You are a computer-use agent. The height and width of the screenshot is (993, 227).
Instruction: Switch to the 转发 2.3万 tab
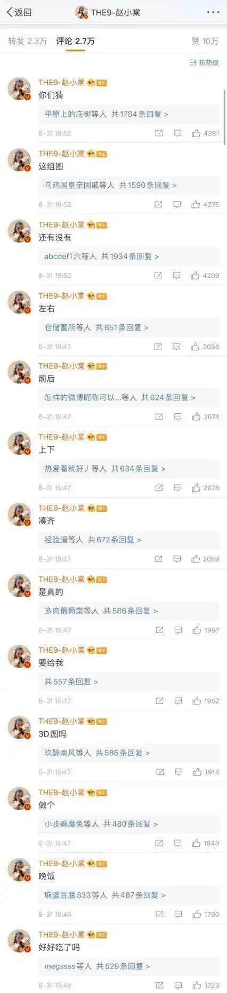click(x=27, y=41)
